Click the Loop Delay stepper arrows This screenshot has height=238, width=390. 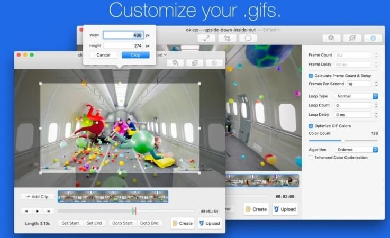(x=376, y=115)
